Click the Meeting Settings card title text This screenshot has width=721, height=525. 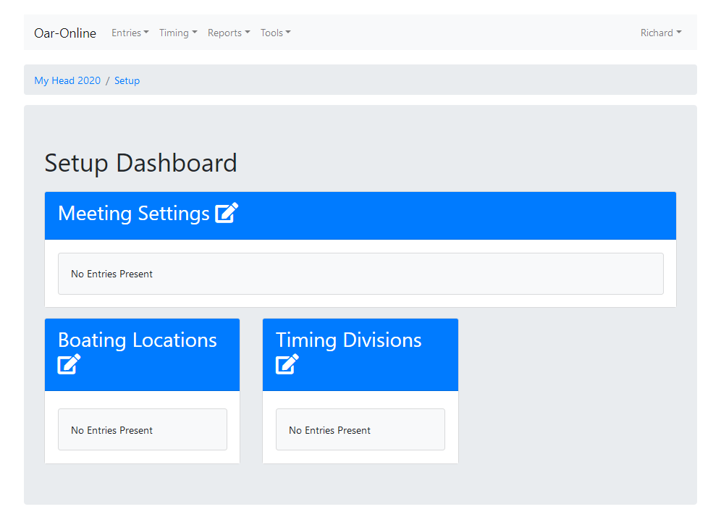tap(134, 214)
